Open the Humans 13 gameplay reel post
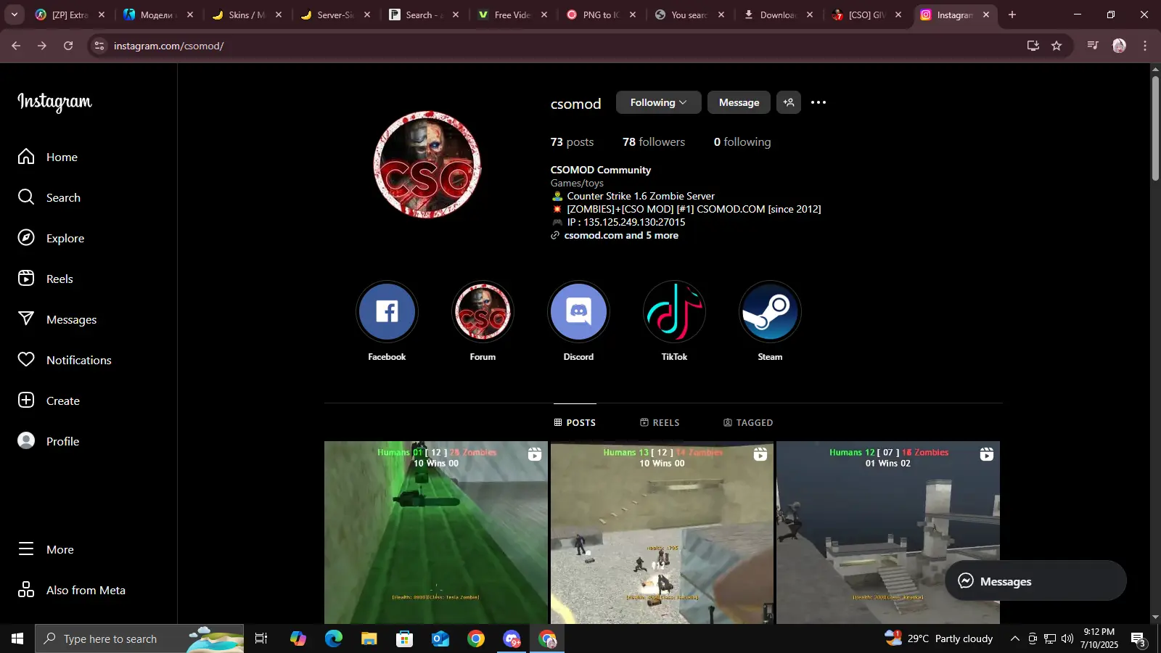This screenshot has height=653, width=1161. point(662,533)
